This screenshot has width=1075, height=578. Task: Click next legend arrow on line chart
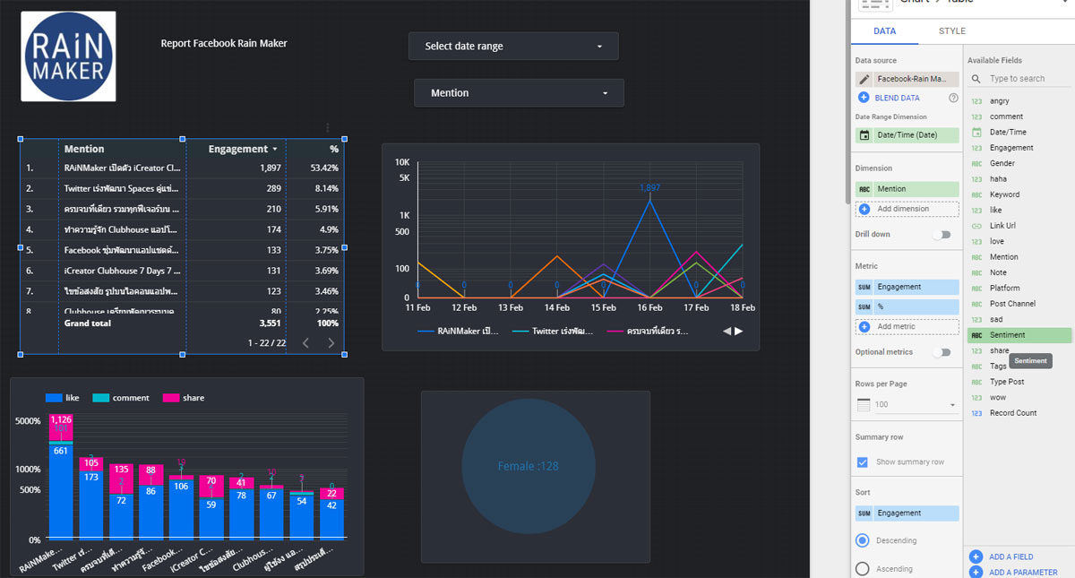pos(739,332)
